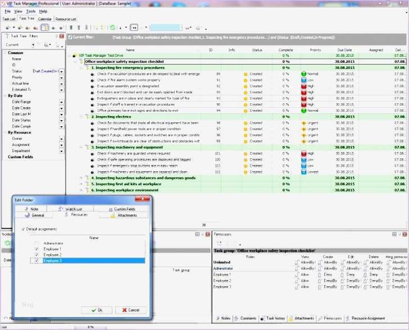
Task: Collapse group 3. Inspecting machinery and equipment
Action: tap(81, 147)
